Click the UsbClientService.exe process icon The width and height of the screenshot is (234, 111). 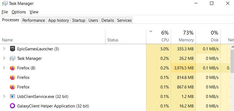tap(13, 97)
